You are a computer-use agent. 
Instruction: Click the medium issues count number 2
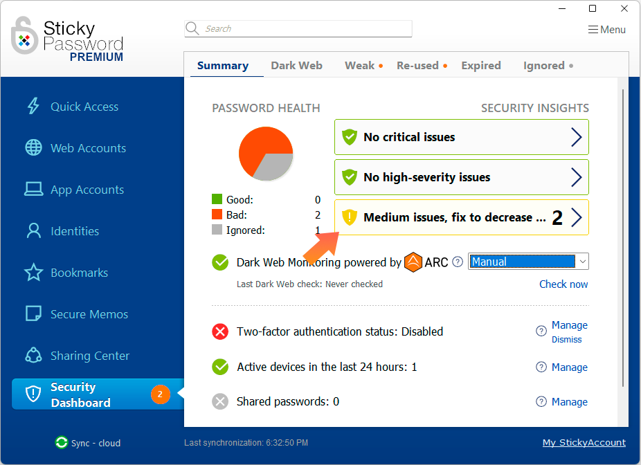pyautogui.click(x=557, y=218)
